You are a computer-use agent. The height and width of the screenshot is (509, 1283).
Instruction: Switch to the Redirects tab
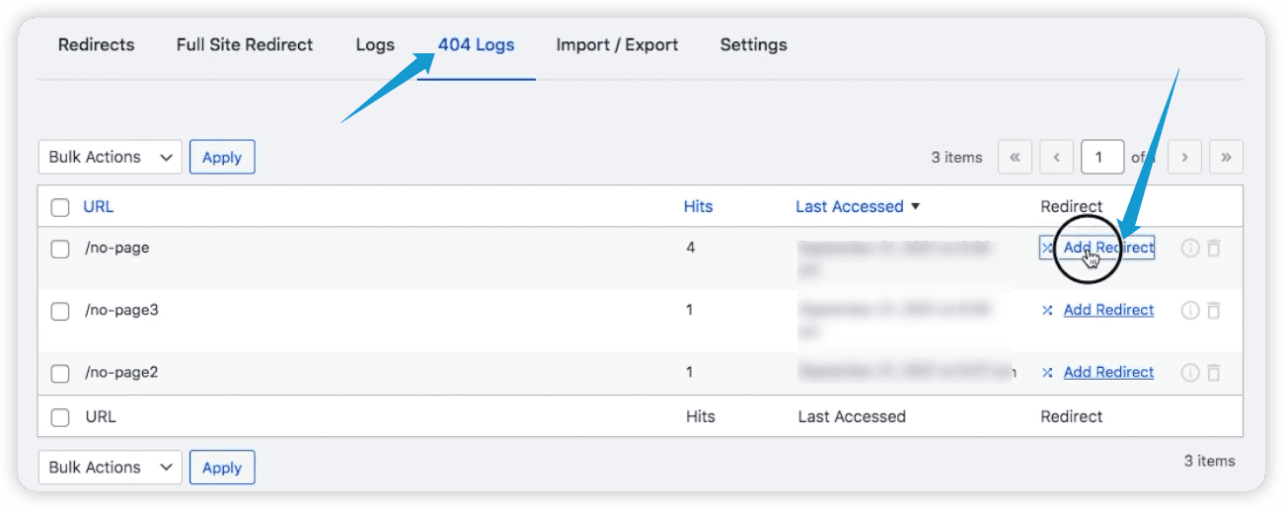pyautogui.click(x=97, y=44)
